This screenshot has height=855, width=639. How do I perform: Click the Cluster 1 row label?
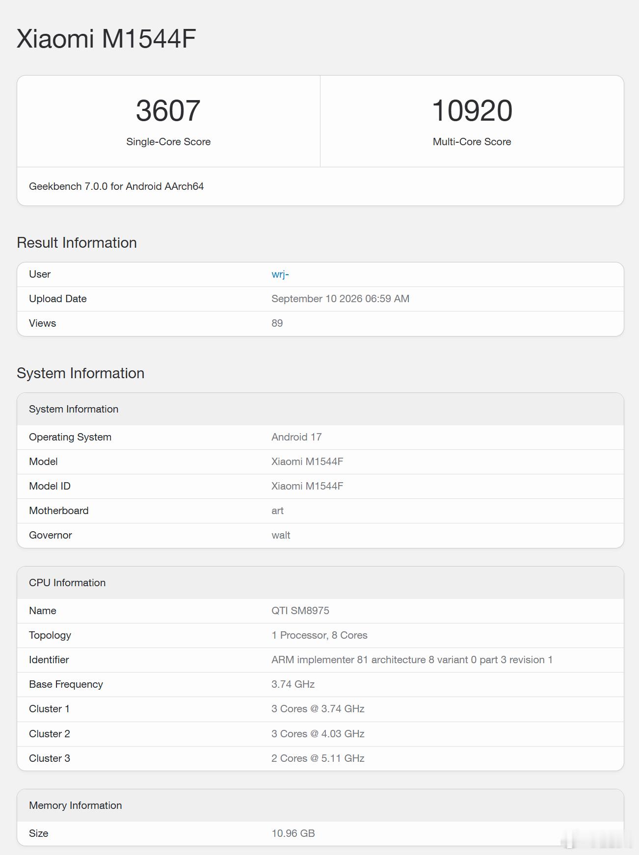49,709
